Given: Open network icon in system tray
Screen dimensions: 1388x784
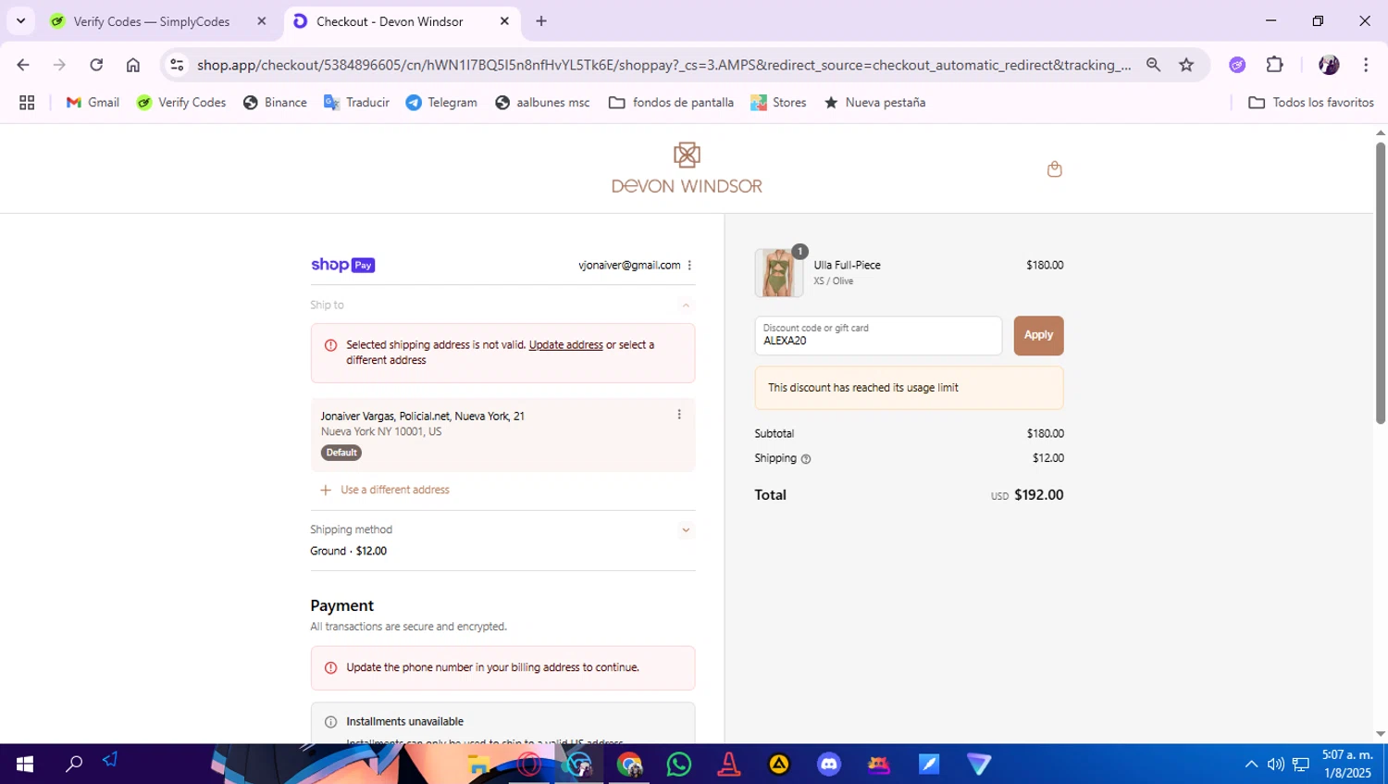Looking at the screenshot, I should click(x=1301, y=765).
